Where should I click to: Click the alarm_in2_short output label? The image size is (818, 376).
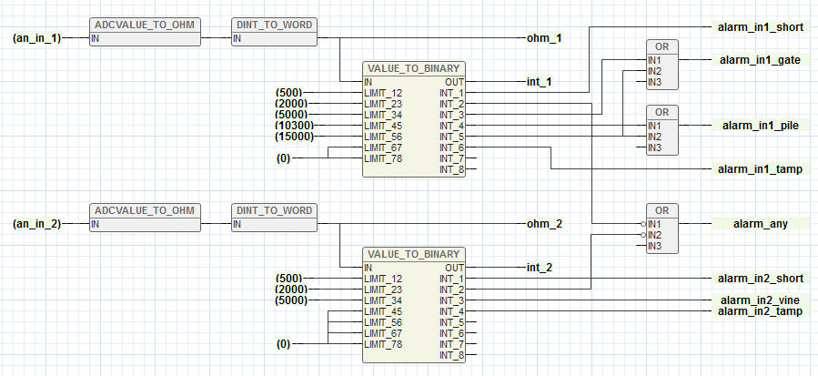[x=760, y=279]
